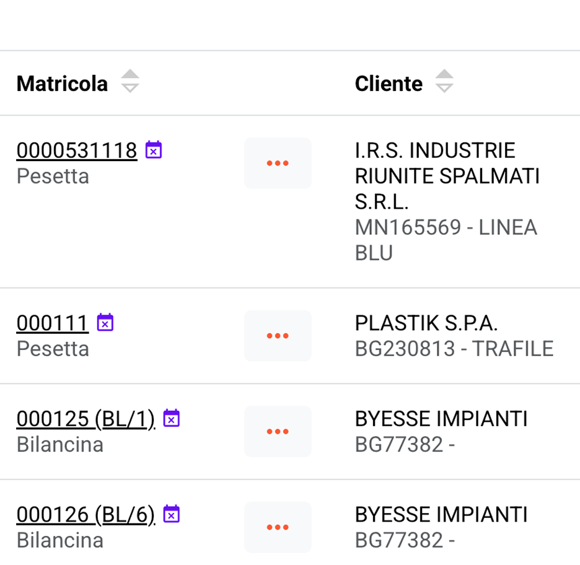Click calendar icon next to 0000531118

(x=154, y=150)
